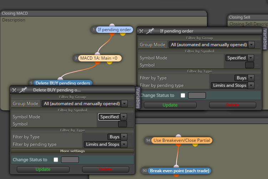Screen dimensions: 268x179
Task: Click Filter by Type header in Delete BUY pending panel
Action: pyautogui.click(x=72, y=130)
